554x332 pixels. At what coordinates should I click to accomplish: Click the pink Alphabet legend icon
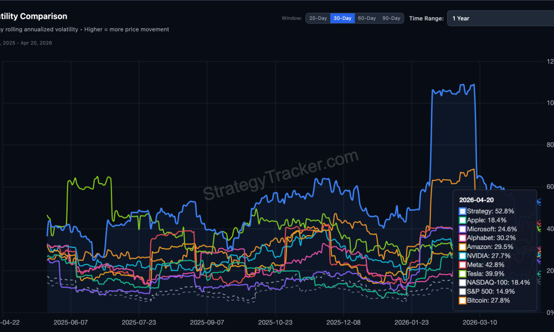point(461,237)
